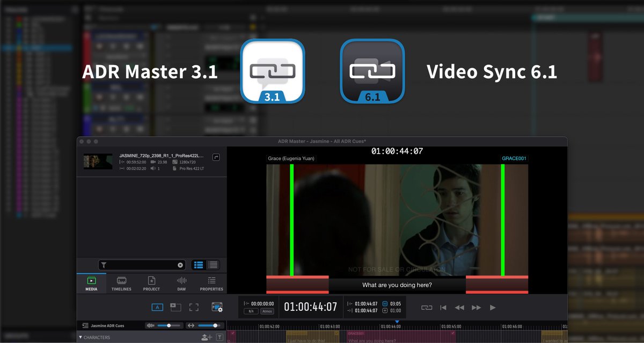
Task: Select the DAW panel icon
Action: (182, 283)
